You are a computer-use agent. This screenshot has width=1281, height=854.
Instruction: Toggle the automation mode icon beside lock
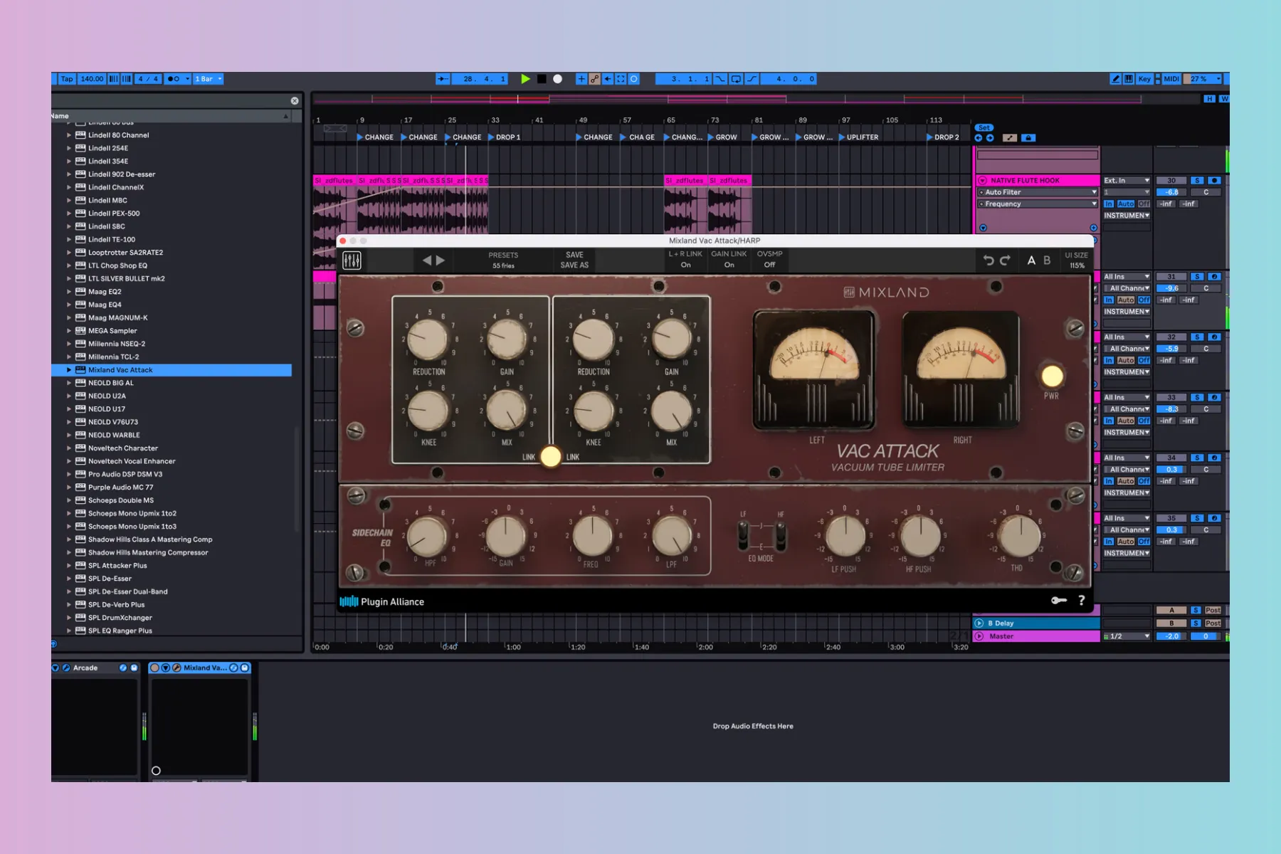1010,138
